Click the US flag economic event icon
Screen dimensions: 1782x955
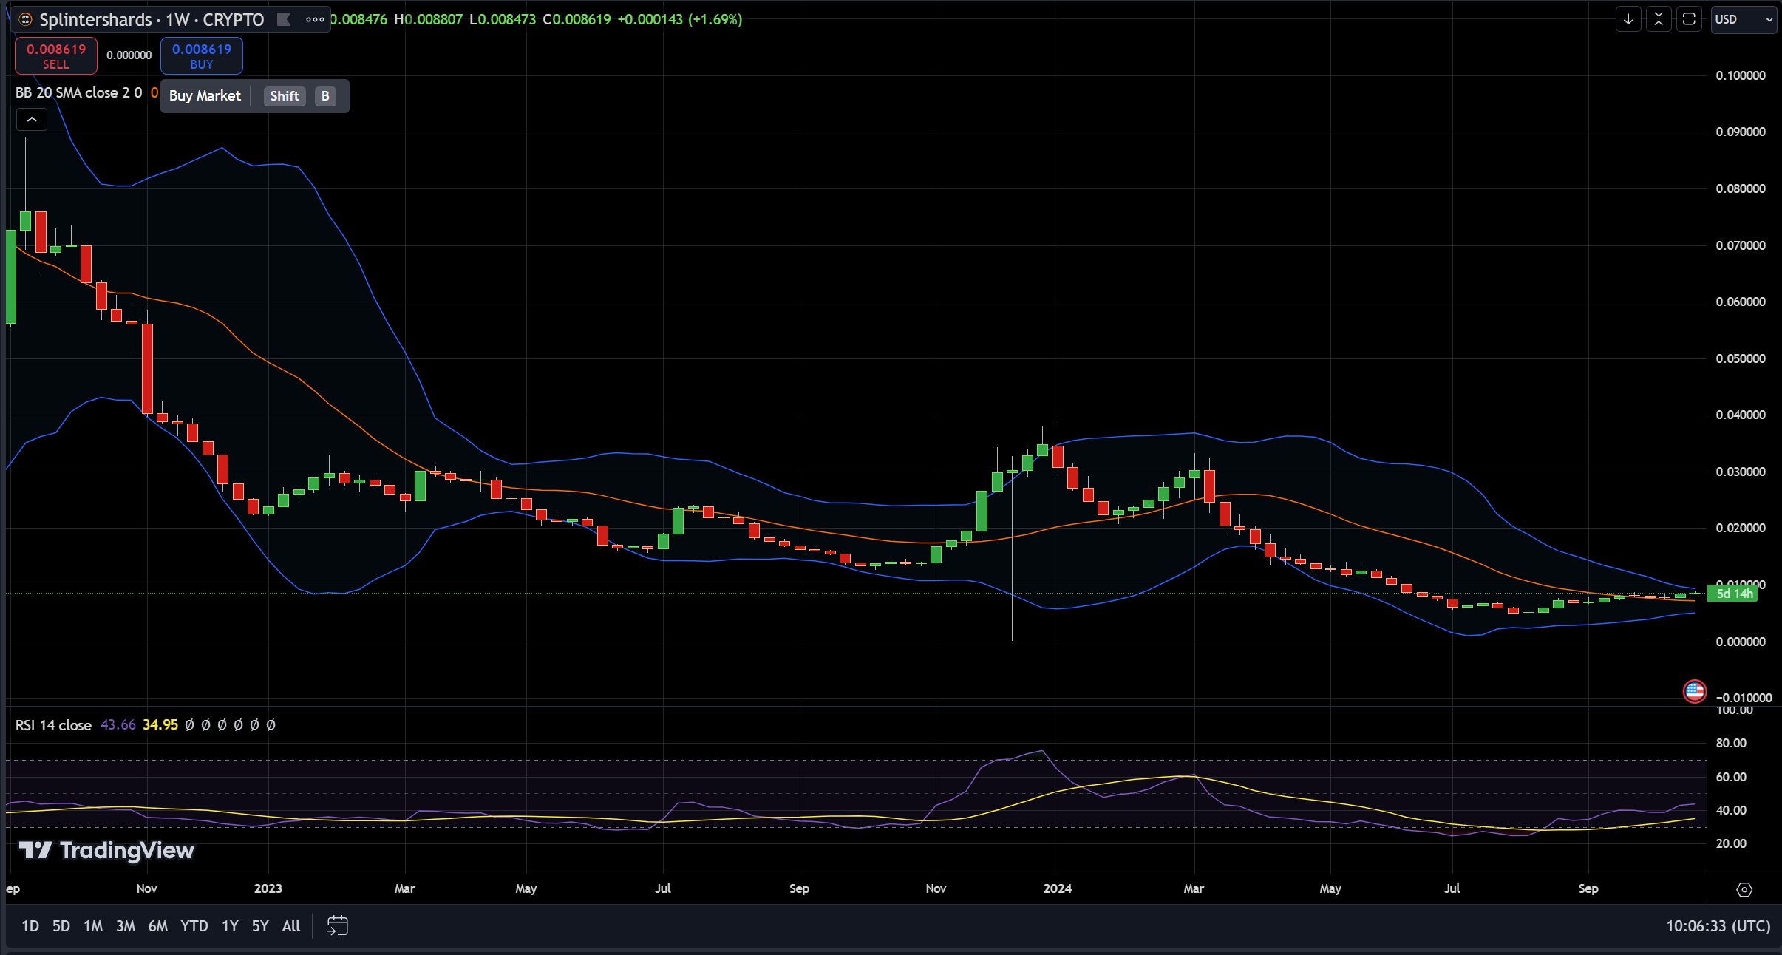click(1694, 691)
